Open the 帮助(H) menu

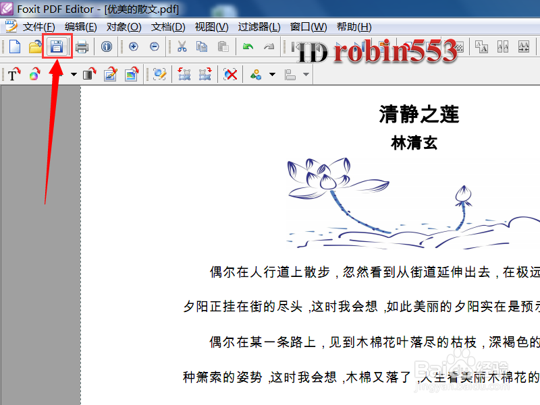click(354, 27)
